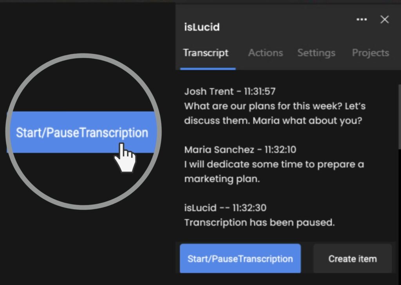Click the Create item button
Viewport: 401px width, 285px height.
[352, 259]
